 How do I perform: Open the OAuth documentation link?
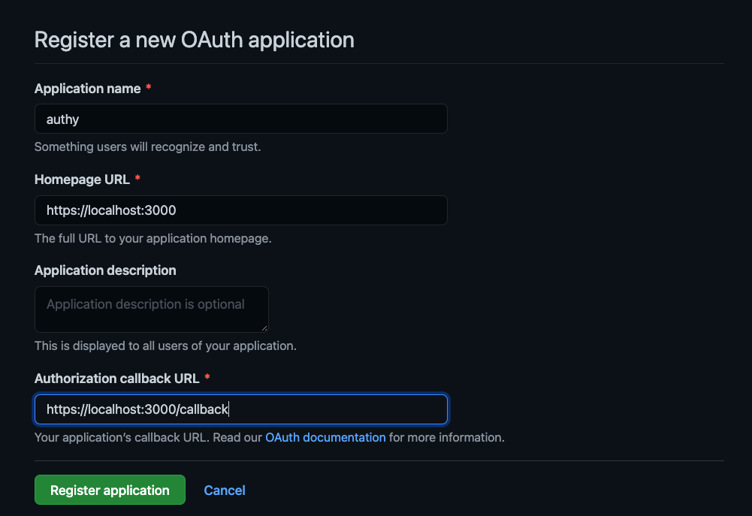click(325, 437)
